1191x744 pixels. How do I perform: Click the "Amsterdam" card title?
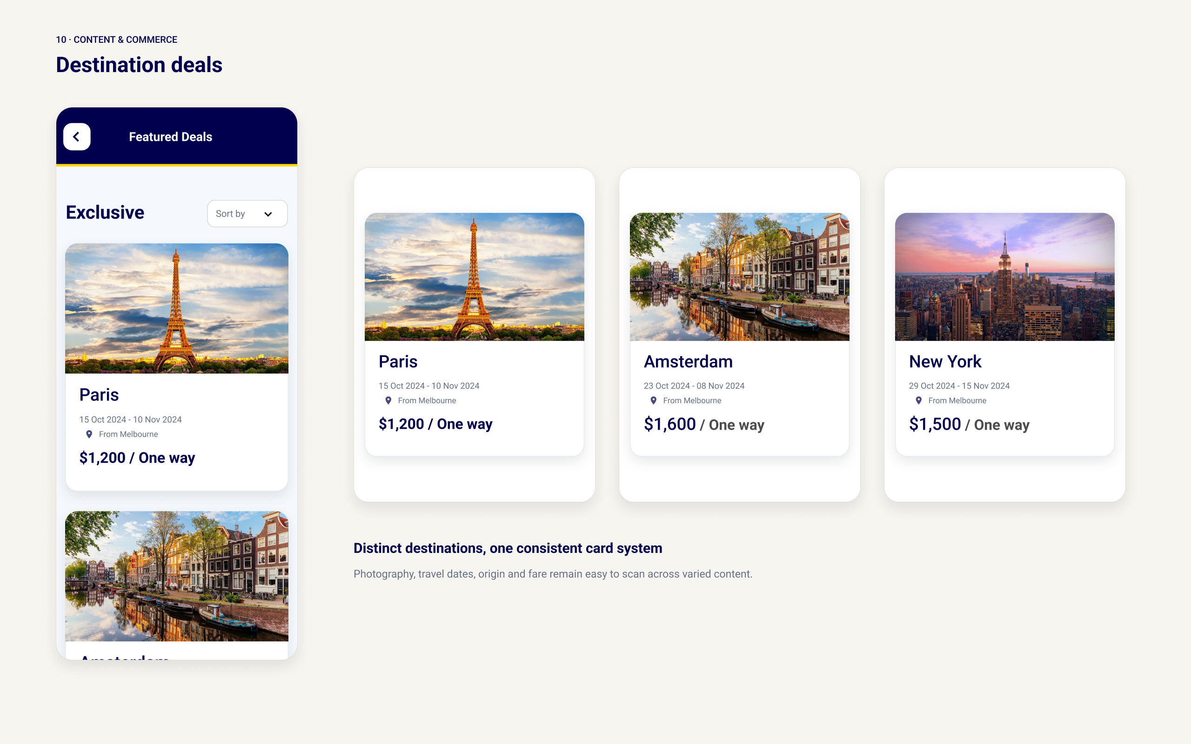click(689, 362)
